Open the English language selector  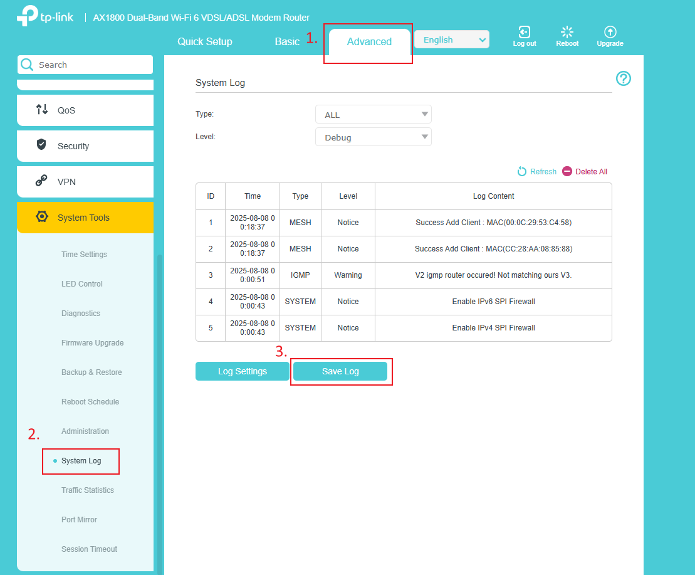[x=451, y=39]
